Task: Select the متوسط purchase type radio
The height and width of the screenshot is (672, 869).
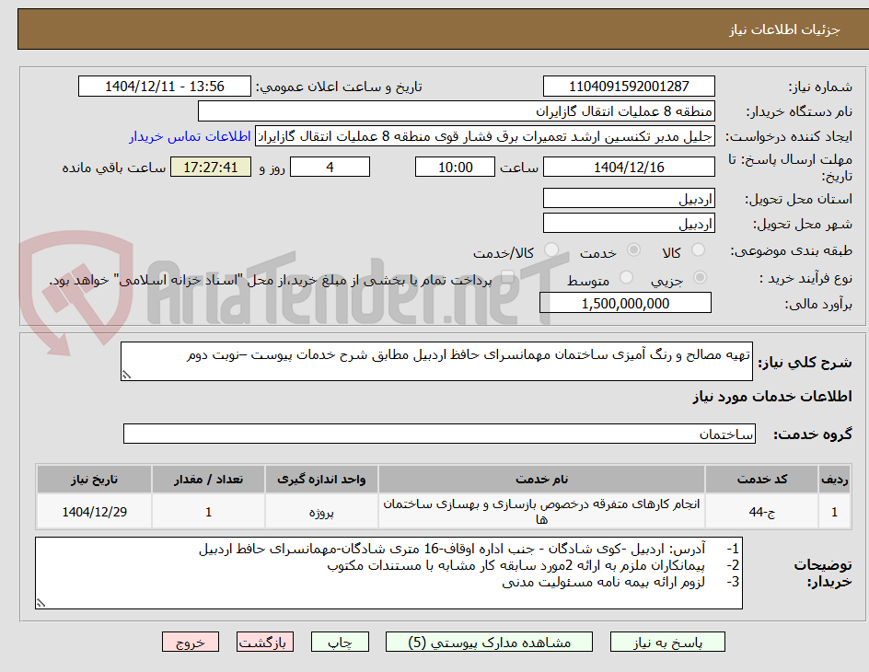Action: [x=626, y=278]
